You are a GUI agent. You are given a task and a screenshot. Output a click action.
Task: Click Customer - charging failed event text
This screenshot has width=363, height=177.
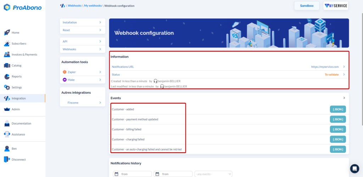click(128, 139)
